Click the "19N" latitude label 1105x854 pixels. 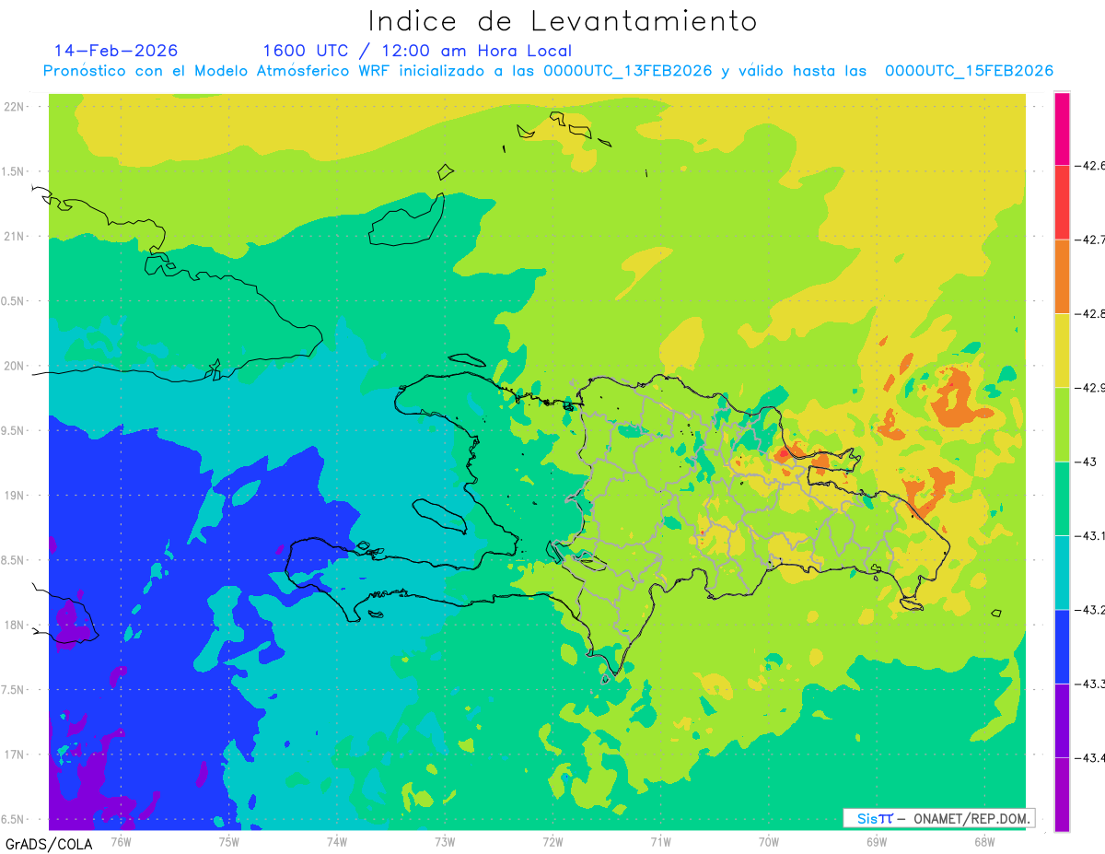14,496
